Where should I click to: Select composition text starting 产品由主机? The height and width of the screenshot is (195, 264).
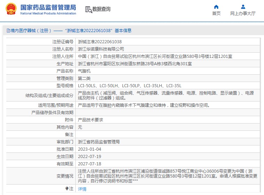pos(166,96)
